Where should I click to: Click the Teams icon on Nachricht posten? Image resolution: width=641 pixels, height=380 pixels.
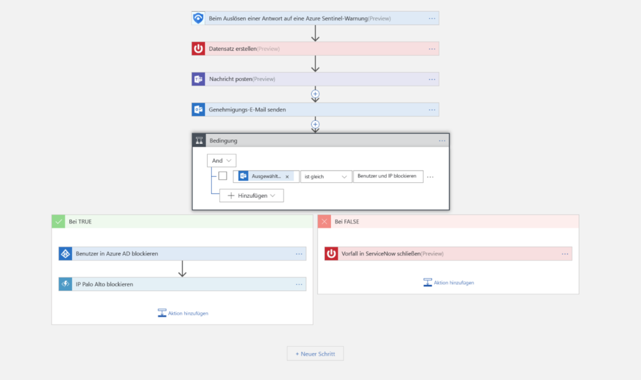tap(198, 79)
